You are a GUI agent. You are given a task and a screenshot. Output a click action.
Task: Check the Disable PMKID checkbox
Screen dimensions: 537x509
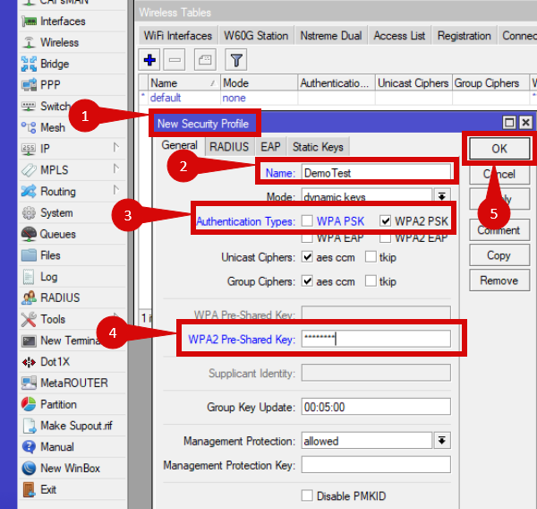coord(307,496)
